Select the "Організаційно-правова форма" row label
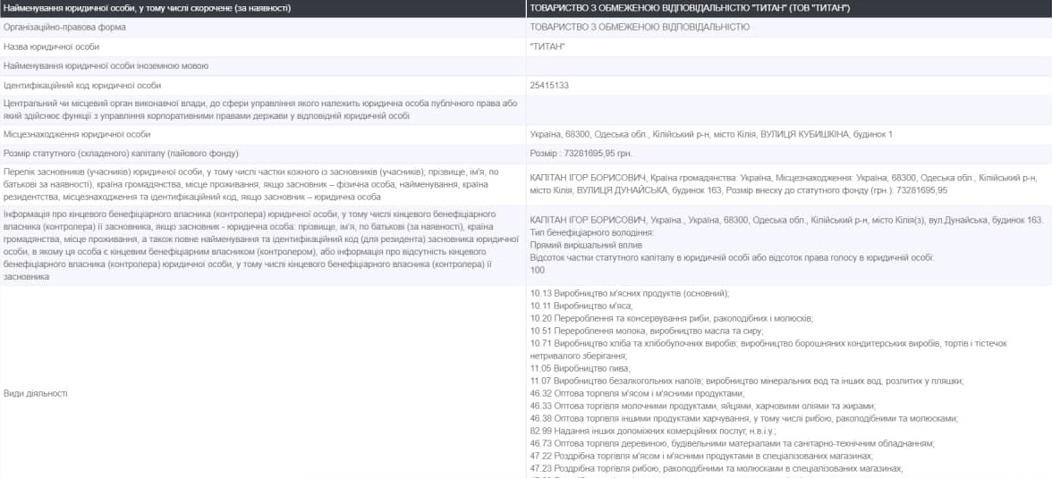1052x478 pixels. (65, 27)
